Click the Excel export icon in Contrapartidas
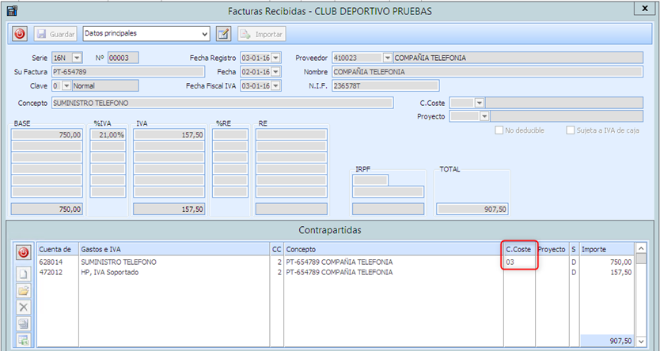The image size is (660, 351). (x=24, y=340)
